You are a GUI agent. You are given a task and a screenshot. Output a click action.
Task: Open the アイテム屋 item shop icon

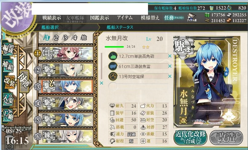tap(191, 17)
